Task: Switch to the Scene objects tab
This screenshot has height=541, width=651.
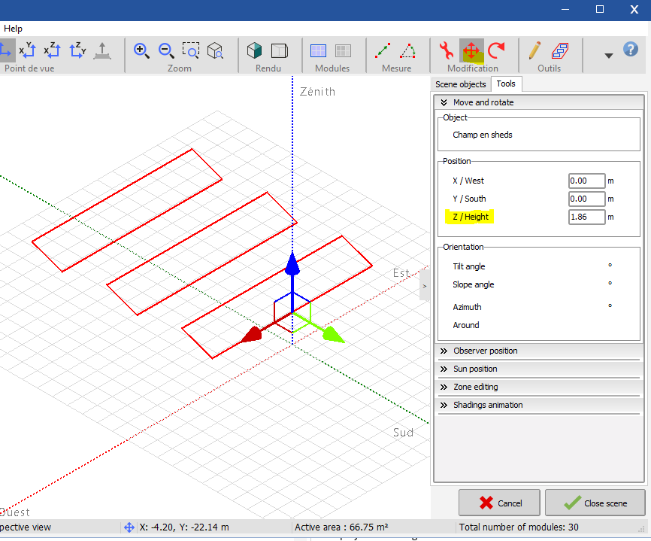Action: point(461,84)
